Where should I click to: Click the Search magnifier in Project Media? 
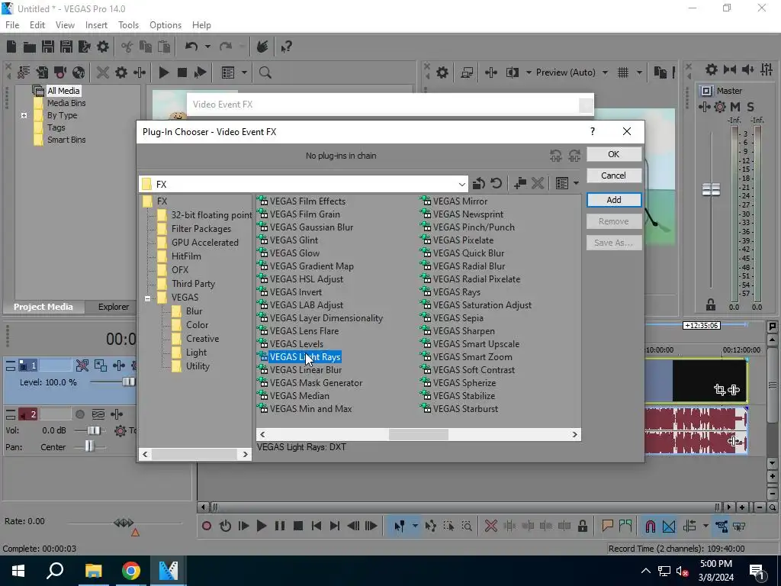tap(265, 72)
